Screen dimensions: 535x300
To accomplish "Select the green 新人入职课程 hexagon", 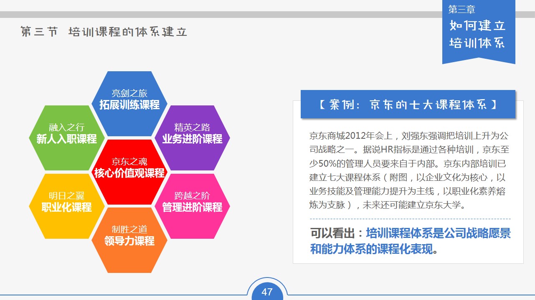I will (x=66, y=138).
